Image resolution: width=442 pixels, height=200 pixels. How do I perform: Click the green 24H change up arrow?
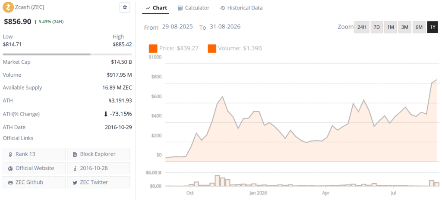point(35,22)
